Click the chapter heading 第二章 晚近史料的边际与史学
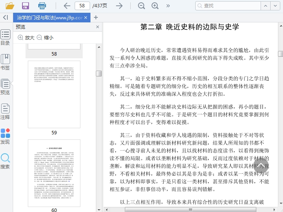Viewport: 283px width, 212px height. click(190, 27)
